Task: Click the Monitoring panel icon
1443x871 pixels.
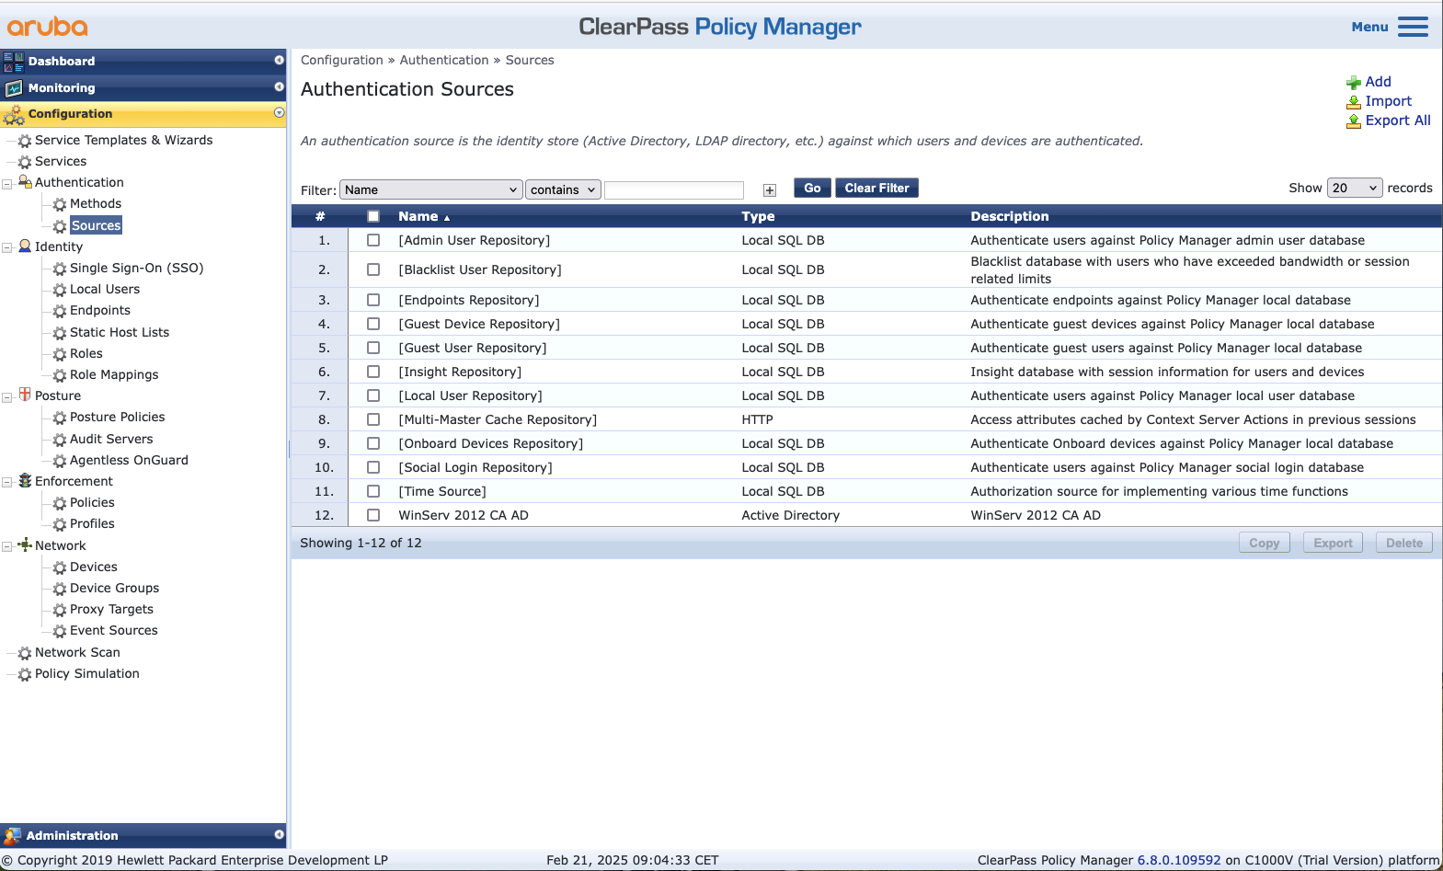Action: click(x=14, y=88)
